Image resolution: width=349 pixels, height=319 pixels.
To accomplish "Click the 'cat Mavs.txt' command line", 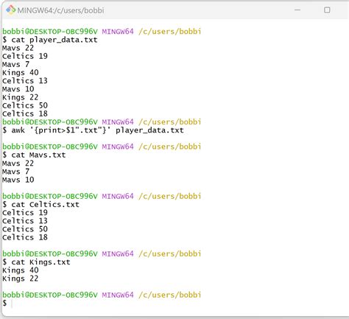I will (x=34, y=155).
